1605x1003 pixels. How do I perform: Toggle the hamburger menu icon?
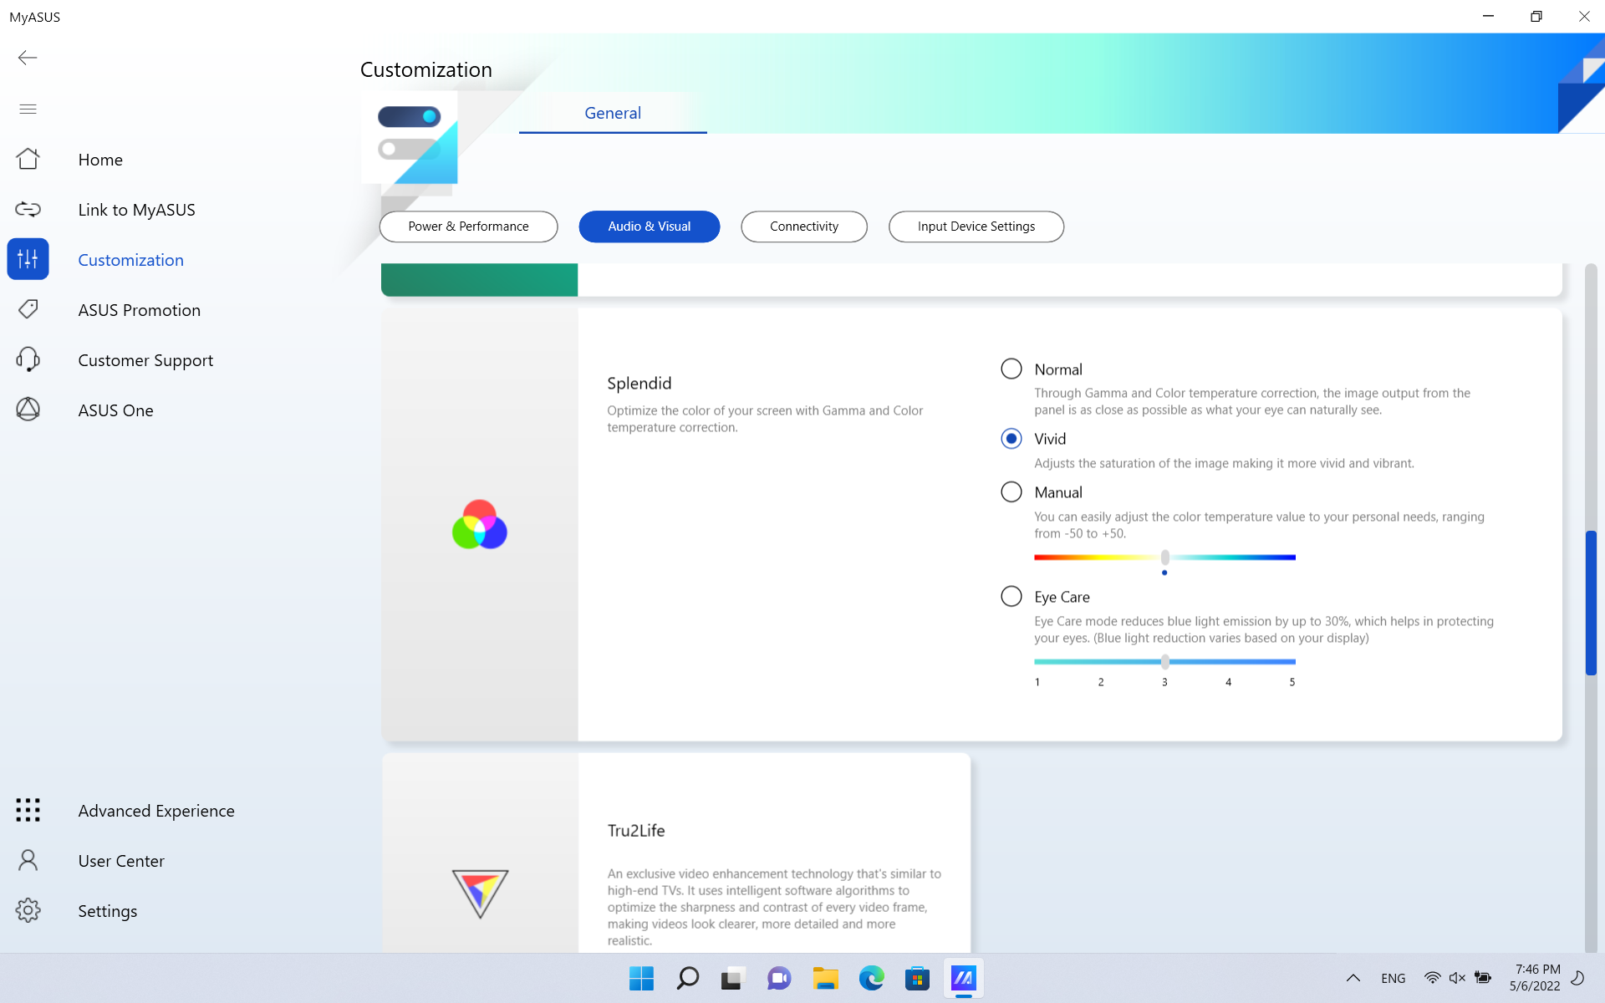tap(28, 109)
